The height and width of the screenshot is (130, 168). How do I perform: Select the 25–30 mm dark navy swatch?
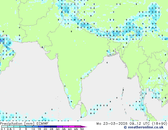pyautogui.click(x=53, y=127)
